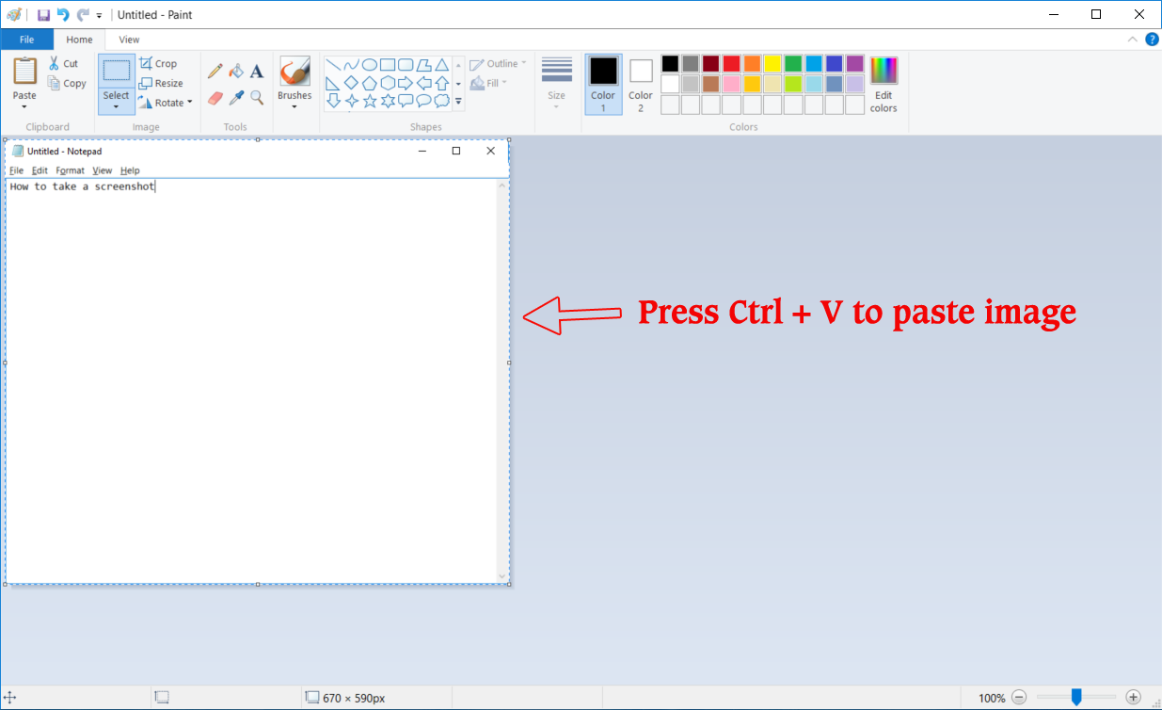Select the Magnifier tool
The height and width of the screenshot is (710, 1162).
257,98
